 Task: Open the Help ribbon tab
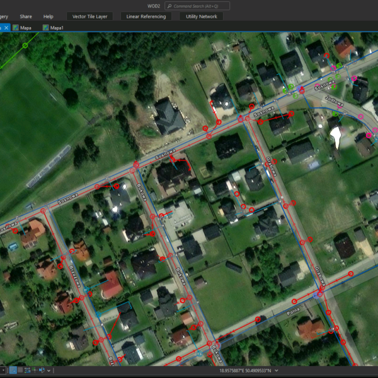click(49, 16)
